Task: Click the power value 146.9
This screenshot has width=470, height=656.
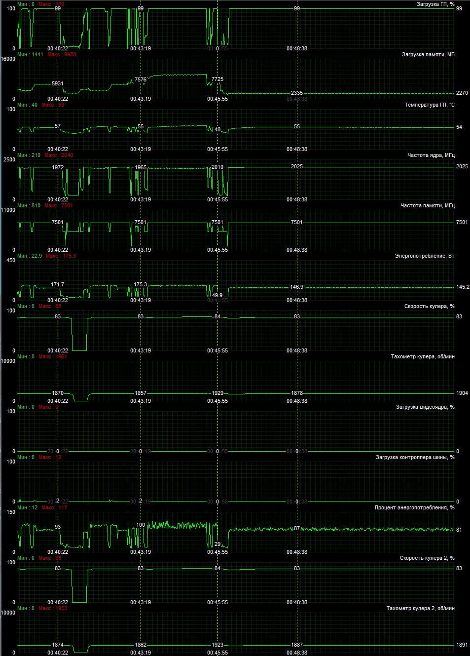Action: [297, 287]
